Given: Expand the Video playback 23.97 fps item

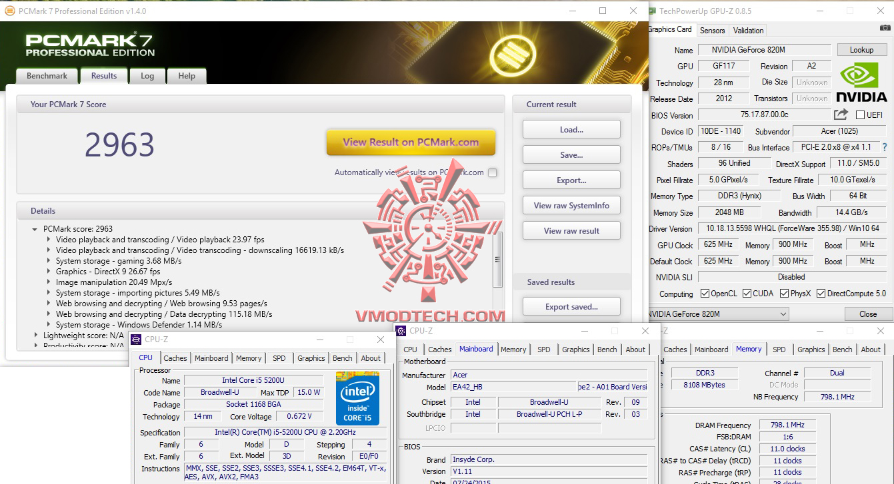Looking at the screenshot, I should [x=49, y=240].
